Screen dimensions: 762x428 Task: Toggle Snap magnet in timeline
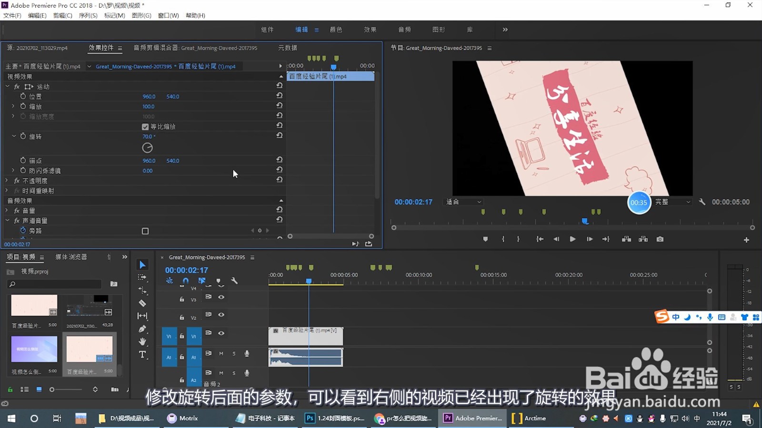click(x=186, y=281)
